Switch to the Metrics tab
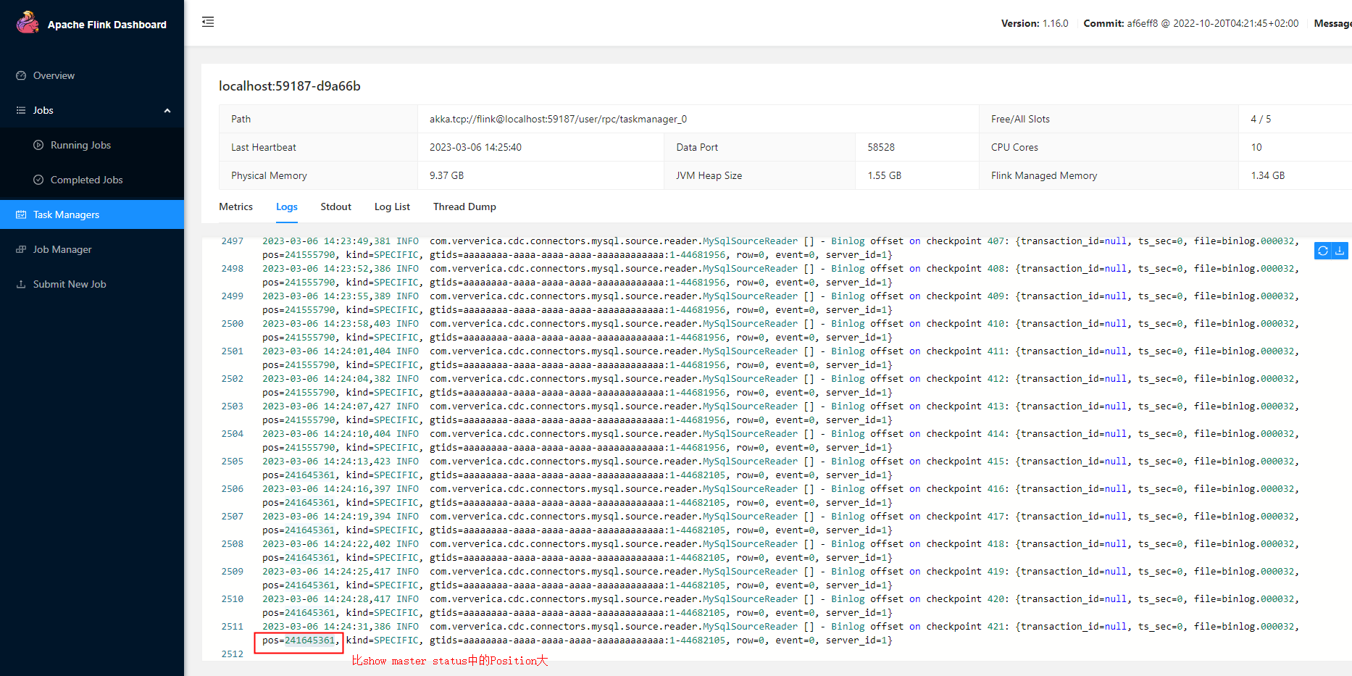Screen dimensions: 1352x676 click(236, 206)
